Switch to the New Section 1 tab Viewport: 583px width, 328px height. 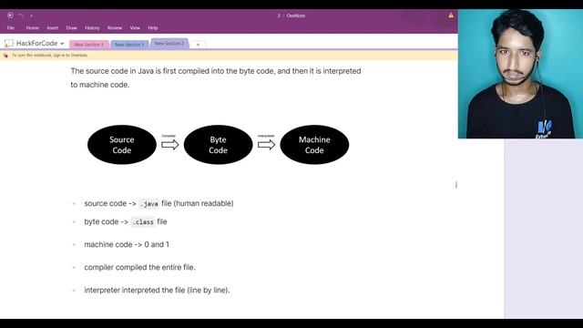point(129,45)
